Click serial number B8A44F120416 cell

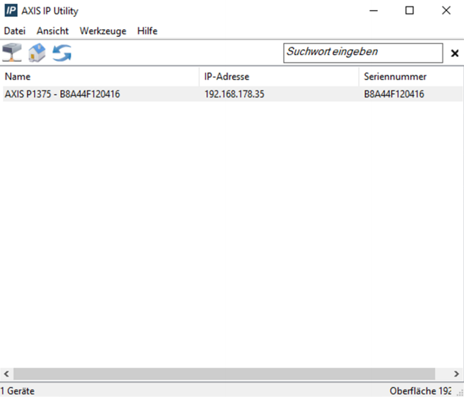(394, 94)
